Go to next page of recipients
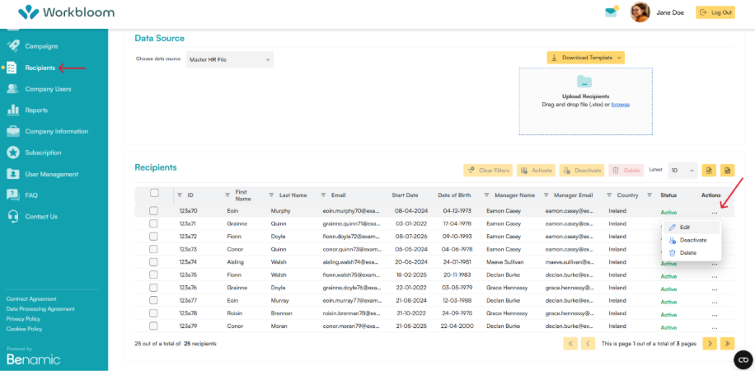The height and width of the screenshot is (371, 755). pyautogui.click(x=710, y=344)
